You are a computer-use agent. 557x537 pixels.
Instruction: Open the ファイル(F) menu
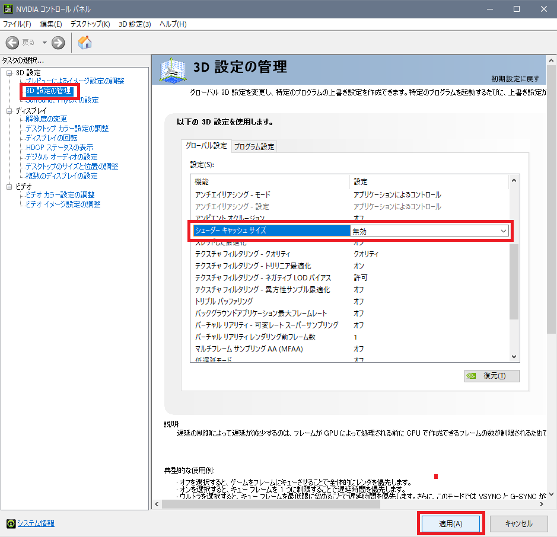point(17,24)
